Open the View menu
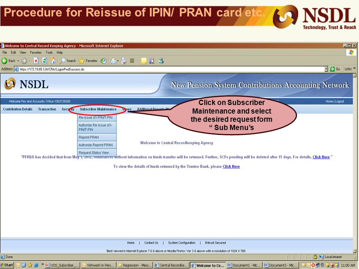This screenshot has height=269, width=359. [23, 52]
